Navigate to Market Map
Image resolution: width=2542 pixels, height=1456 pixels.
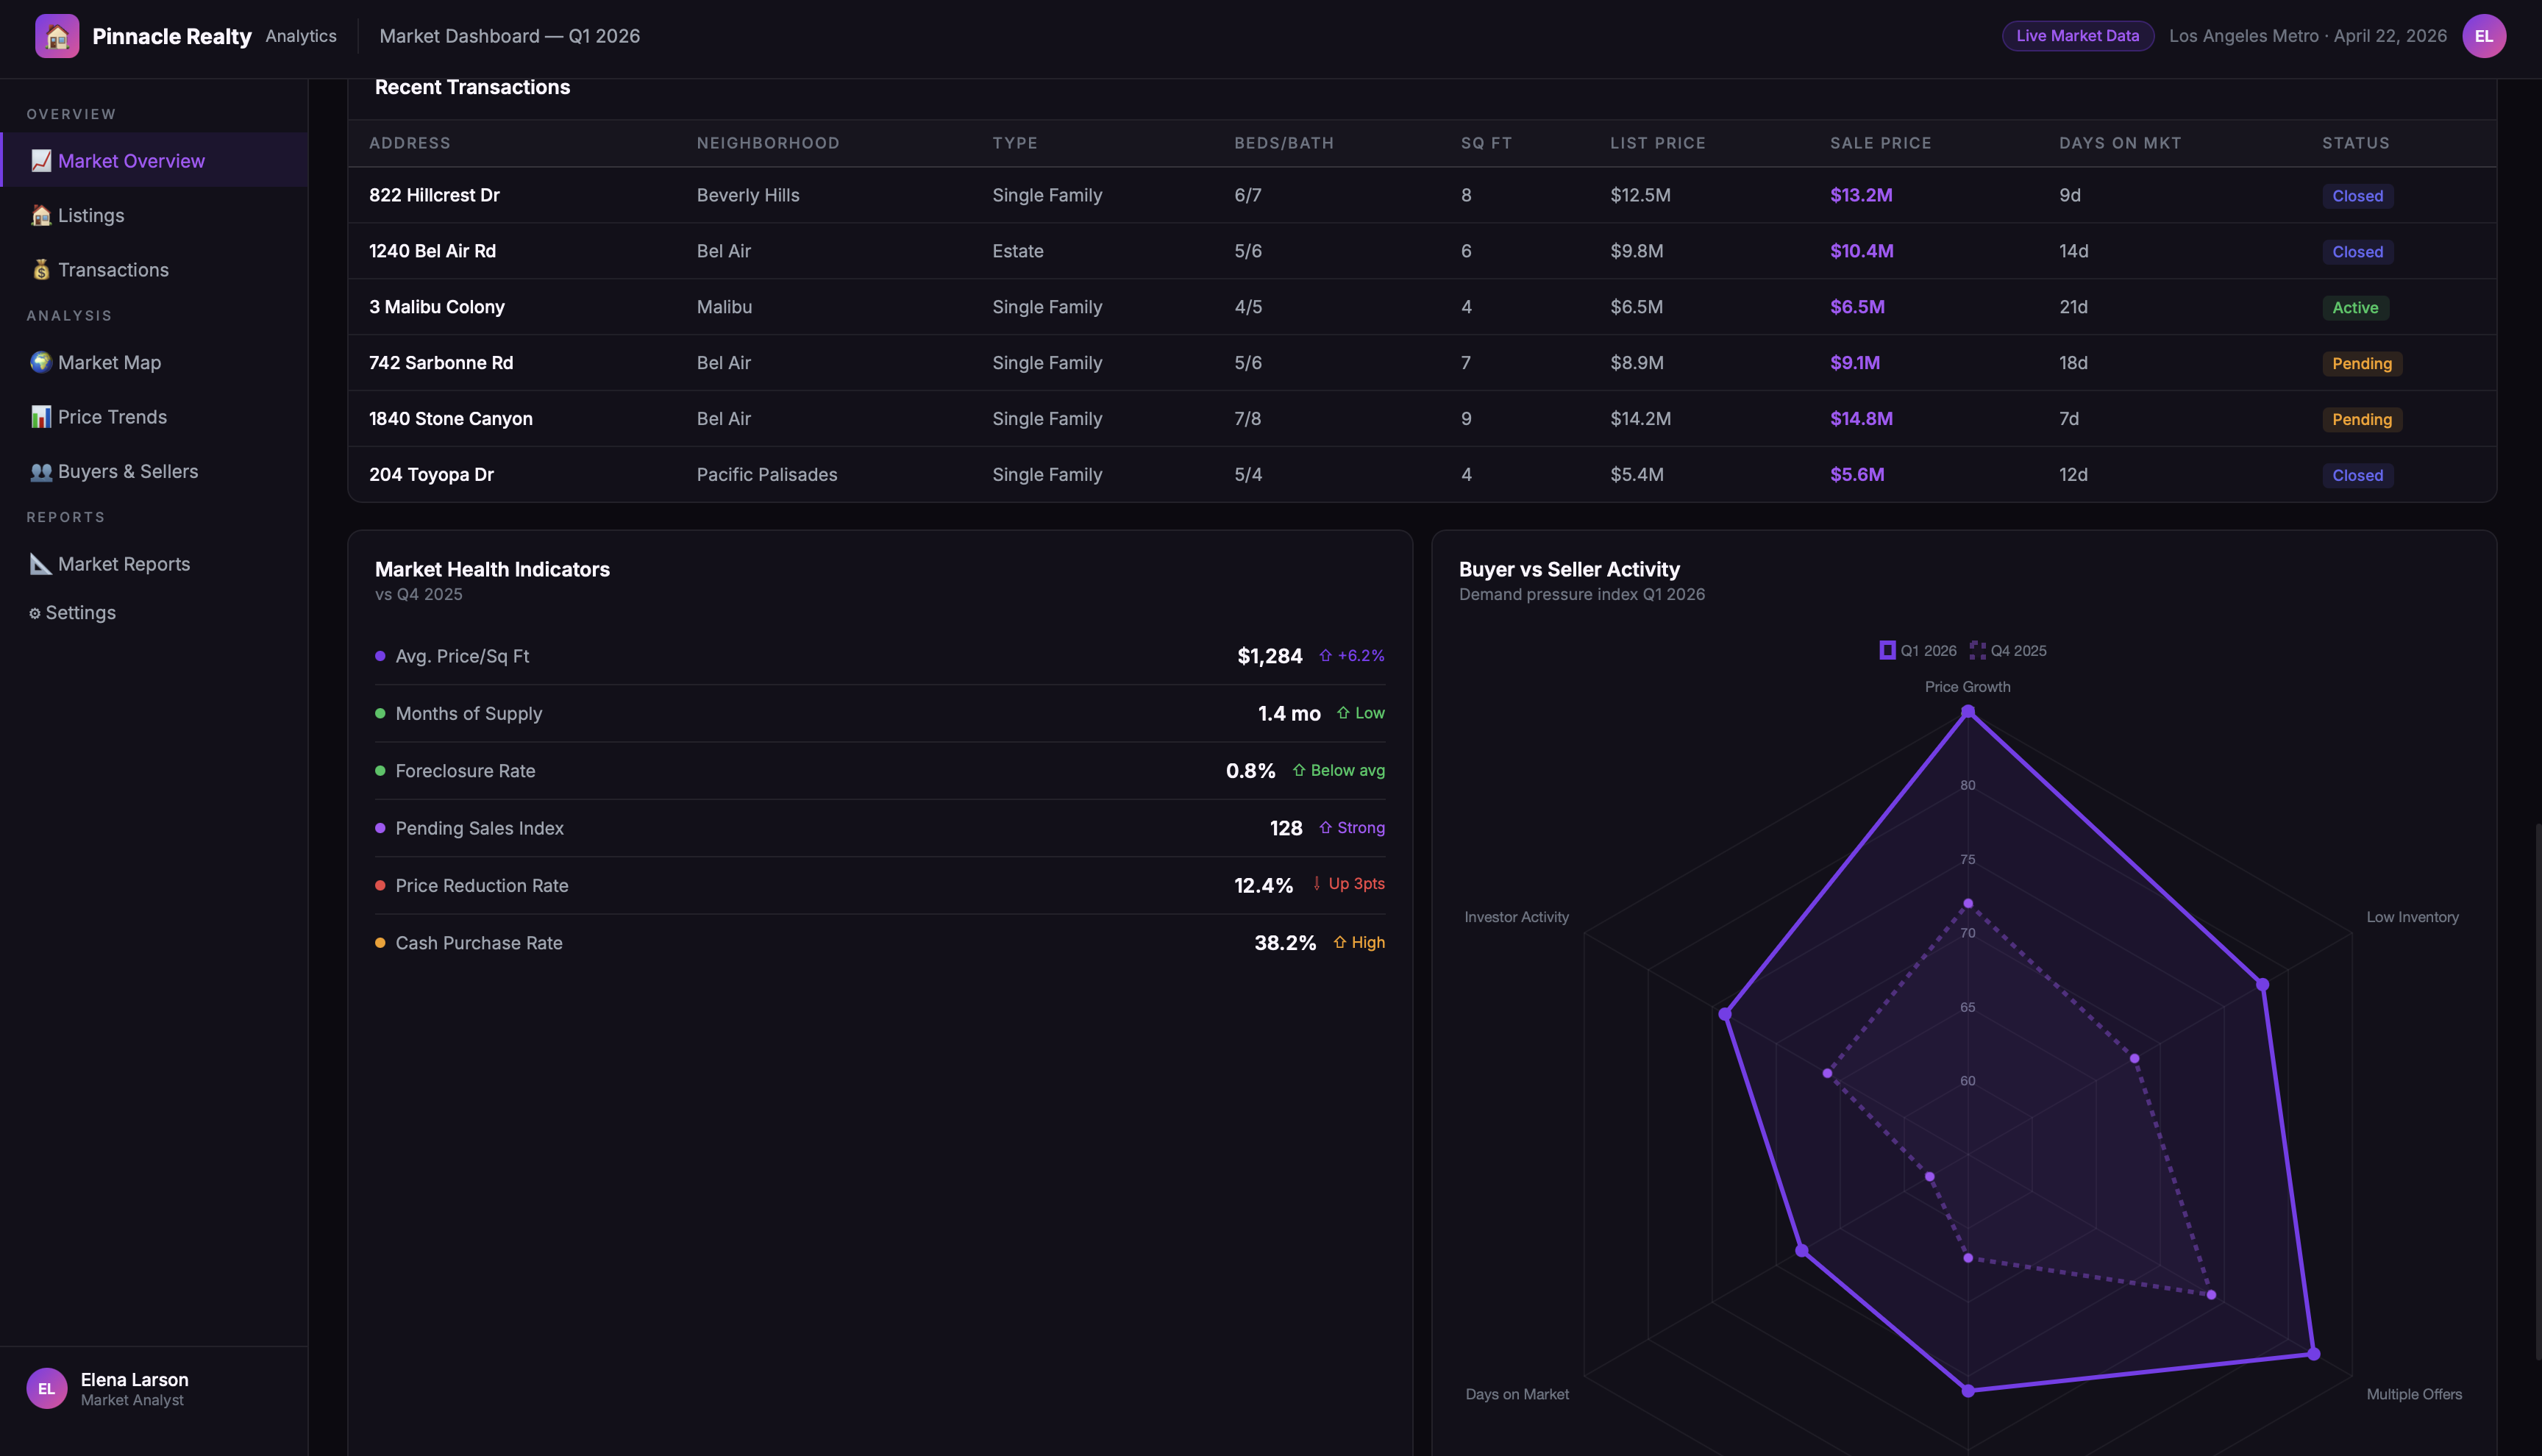[154, 362]
